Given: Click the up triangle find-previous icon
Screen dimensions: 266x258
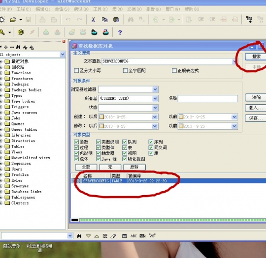Looking at the screenshot, I should point(97,236).
